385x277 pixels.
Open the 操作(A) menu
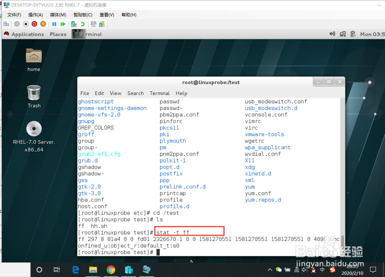pyautogui.click(x=35, y=15)
